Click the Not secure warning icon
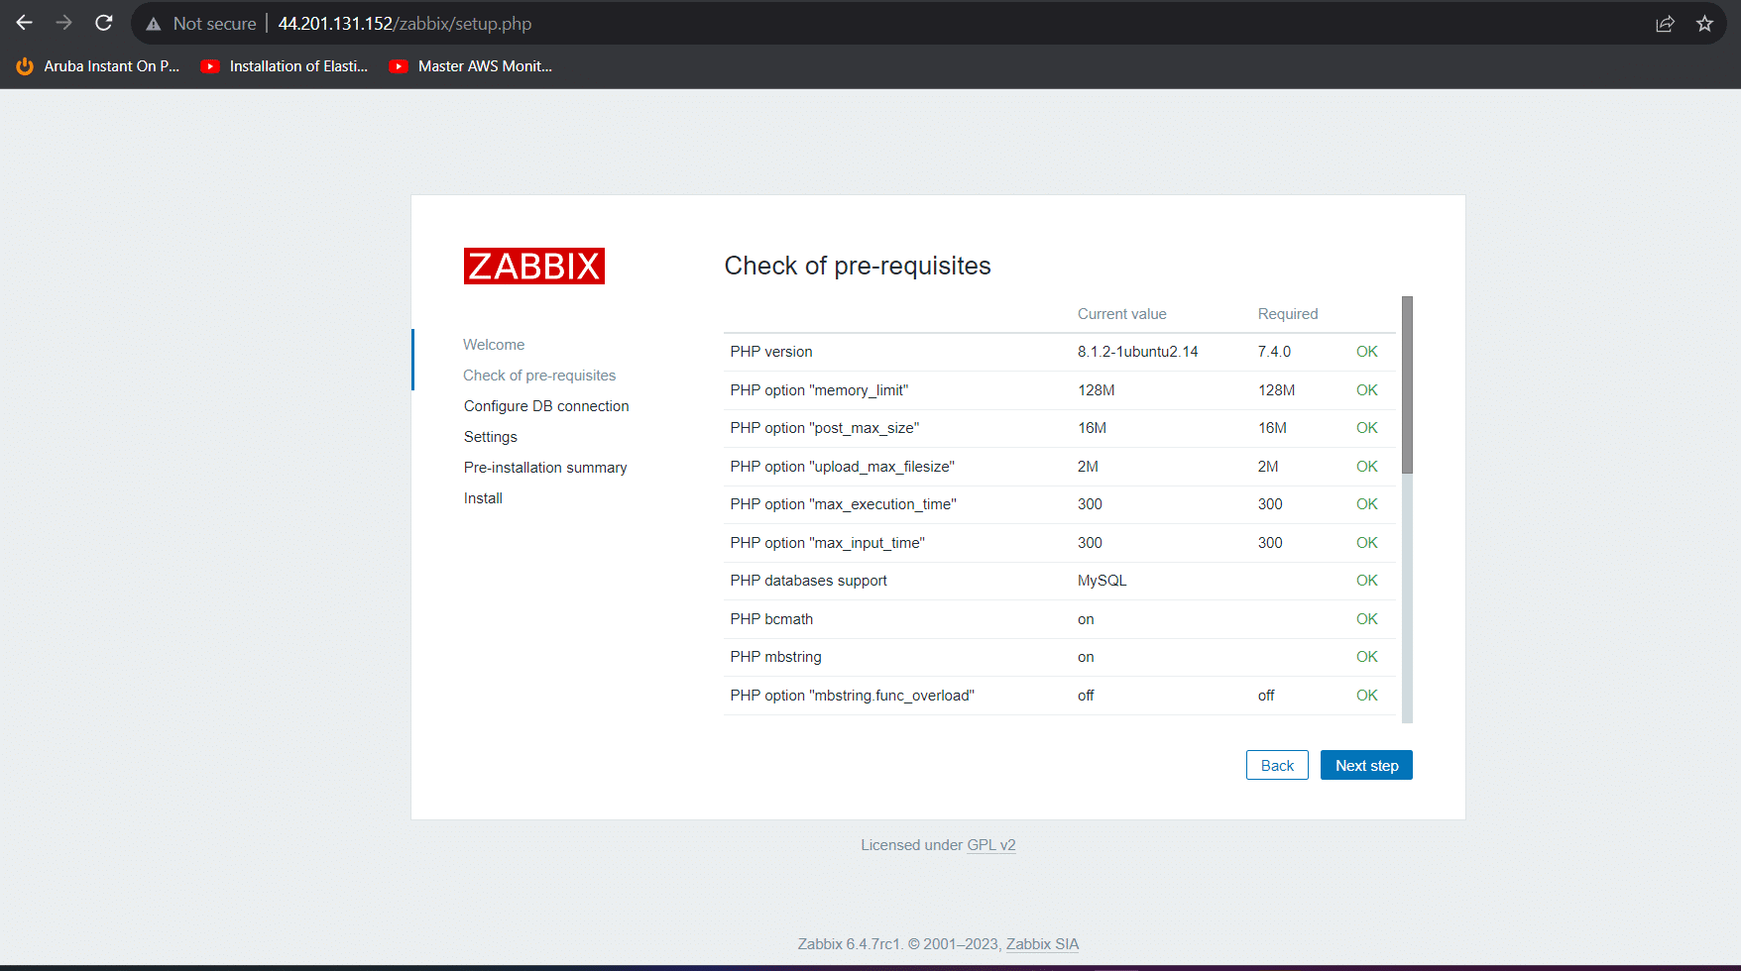 pos(154,24)
